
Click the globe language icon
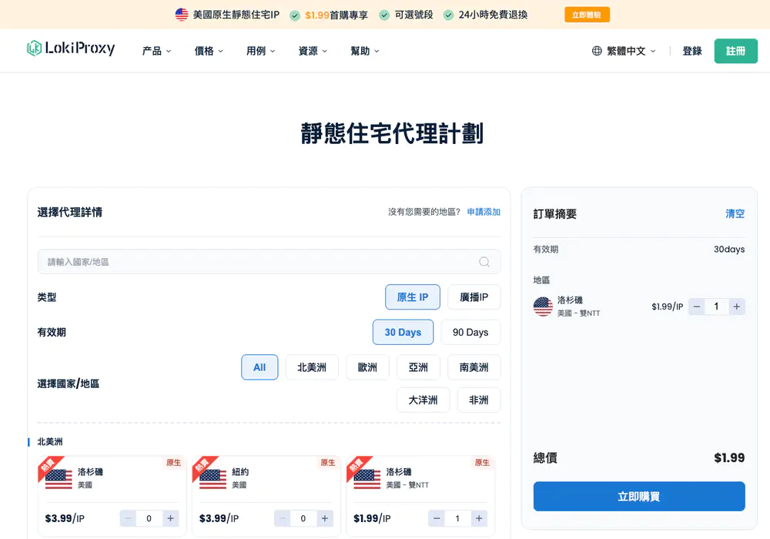597,51
